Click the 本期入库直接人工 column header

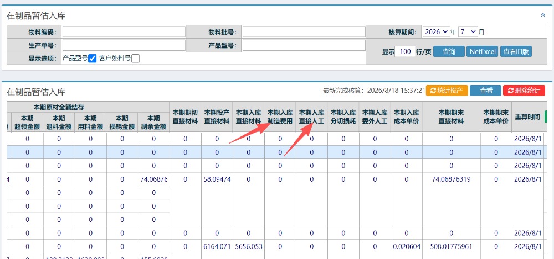point(311,117)
